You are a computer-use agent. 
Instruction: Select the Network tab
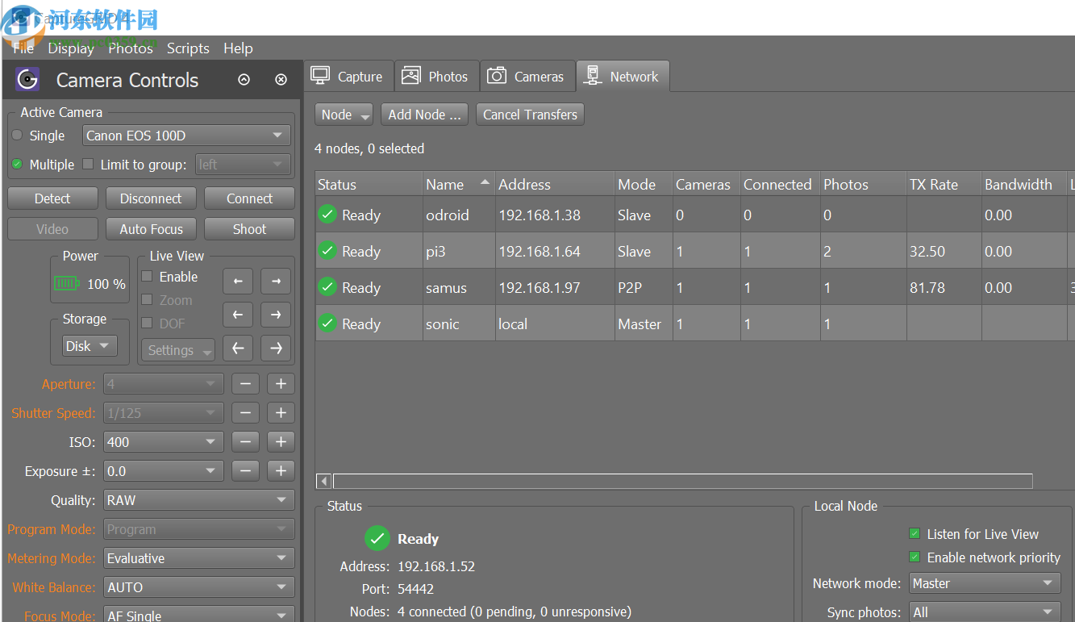(623, 77)
